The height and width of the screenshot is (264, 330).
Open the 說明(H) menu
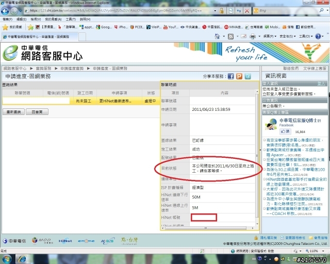coord(85,19)
